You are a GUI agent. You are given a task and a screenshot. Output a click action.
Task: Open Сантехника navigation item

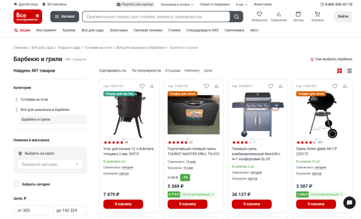point(234,30)
